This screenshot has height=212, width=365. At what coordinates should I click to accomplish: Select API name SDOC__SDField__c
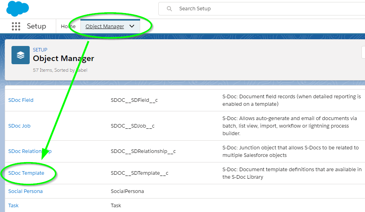(x=134, y=100)
